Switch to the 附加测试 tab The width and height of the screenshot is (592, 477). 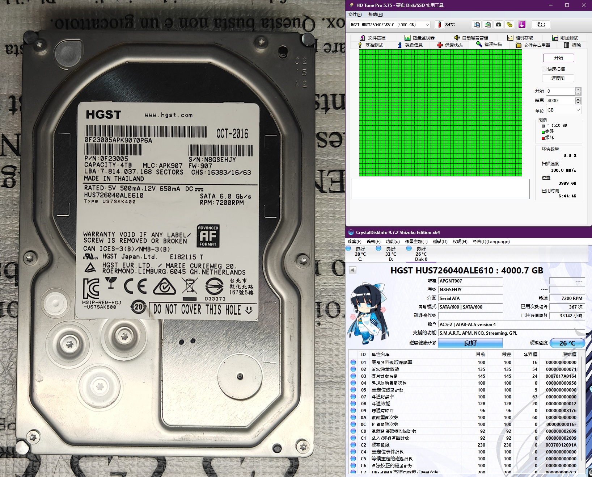click(565, 38)
